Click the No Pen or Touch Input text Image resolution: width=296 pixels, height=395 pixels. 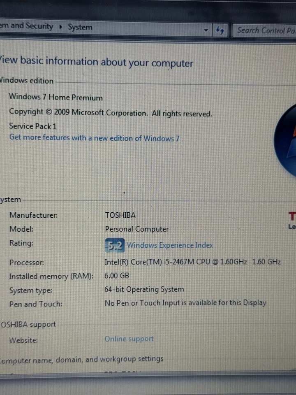[185, 303]
